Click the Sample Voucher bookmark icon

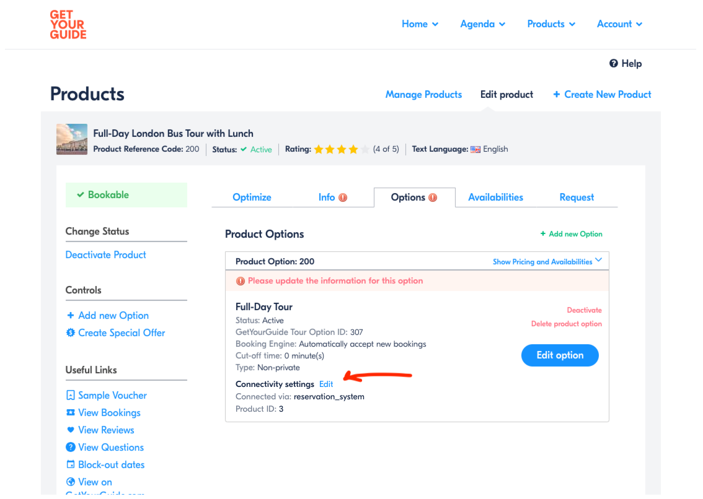(x=71, y=395)
